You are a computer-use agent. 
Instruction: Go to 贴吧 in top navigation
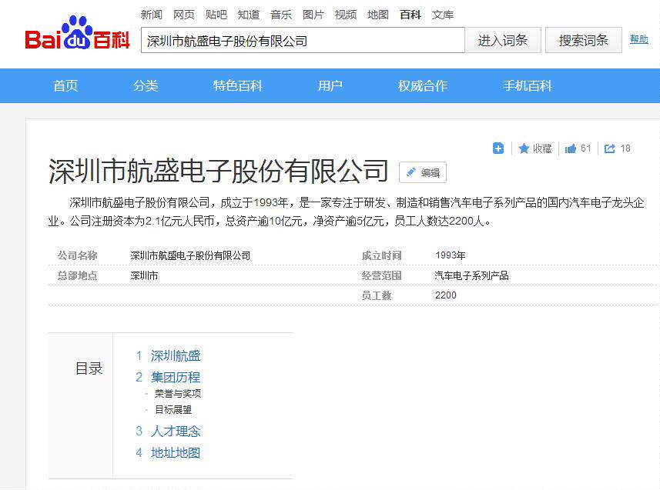tap(216, 15)
